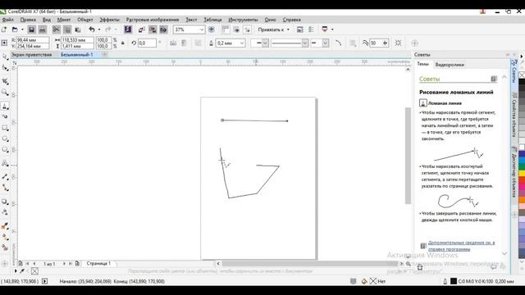This screenshot has height=295, width=525.
Task: Select the Crop tool in the toolbox
Action: click(x=5, y=81)
